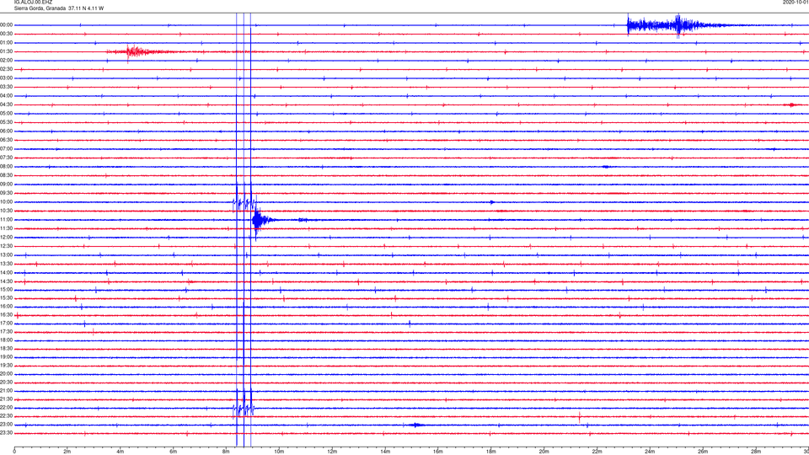The height and width of the screenshot is (455, 809).
Task: Click the 03:30 trace time label
Action: (7, 87)
